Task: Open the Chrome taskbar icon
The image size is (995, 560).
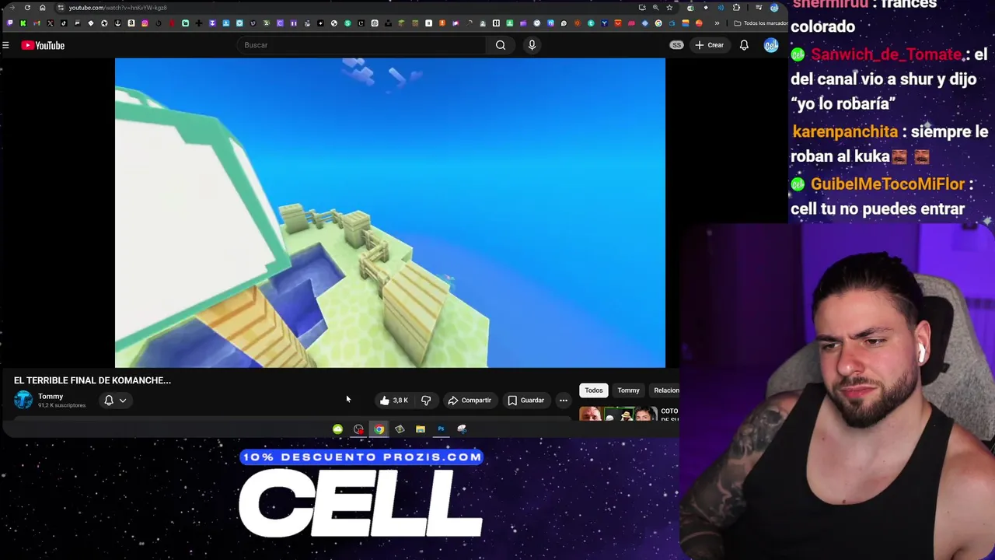Action: [x=379, y=429]
